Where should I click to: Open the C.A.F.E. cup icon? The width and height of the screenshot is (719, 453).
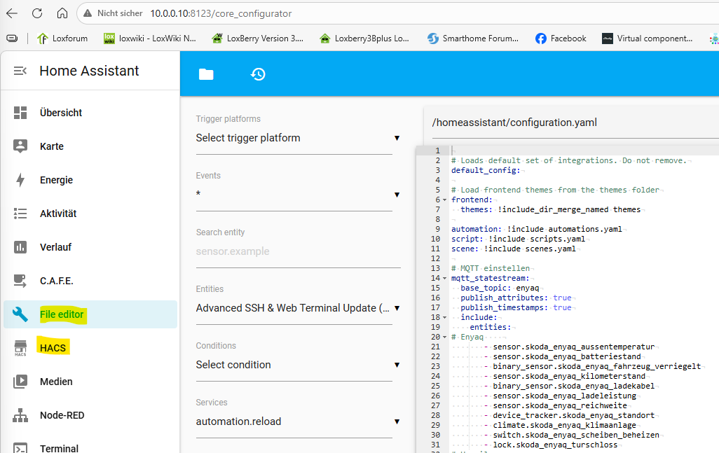pyautogui.click(x=20, y=281)
